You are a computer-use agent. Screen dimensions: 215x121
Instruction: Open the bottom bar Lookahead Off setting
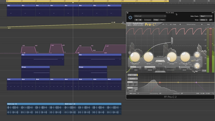(182, 93)
